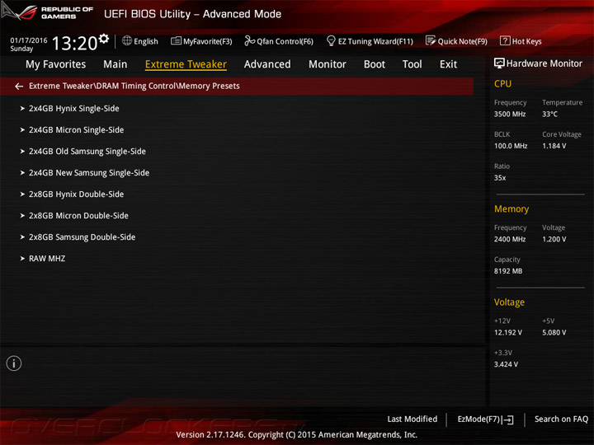Show the Hot Keys label
Screen dimensions: 594x445
pos(527,41)
